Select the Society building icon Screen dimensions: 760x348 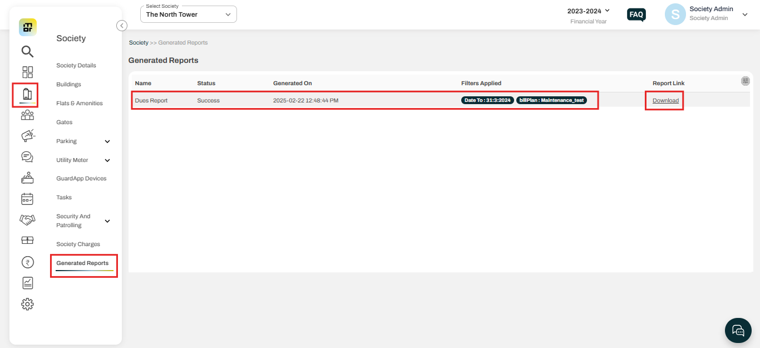27,94
